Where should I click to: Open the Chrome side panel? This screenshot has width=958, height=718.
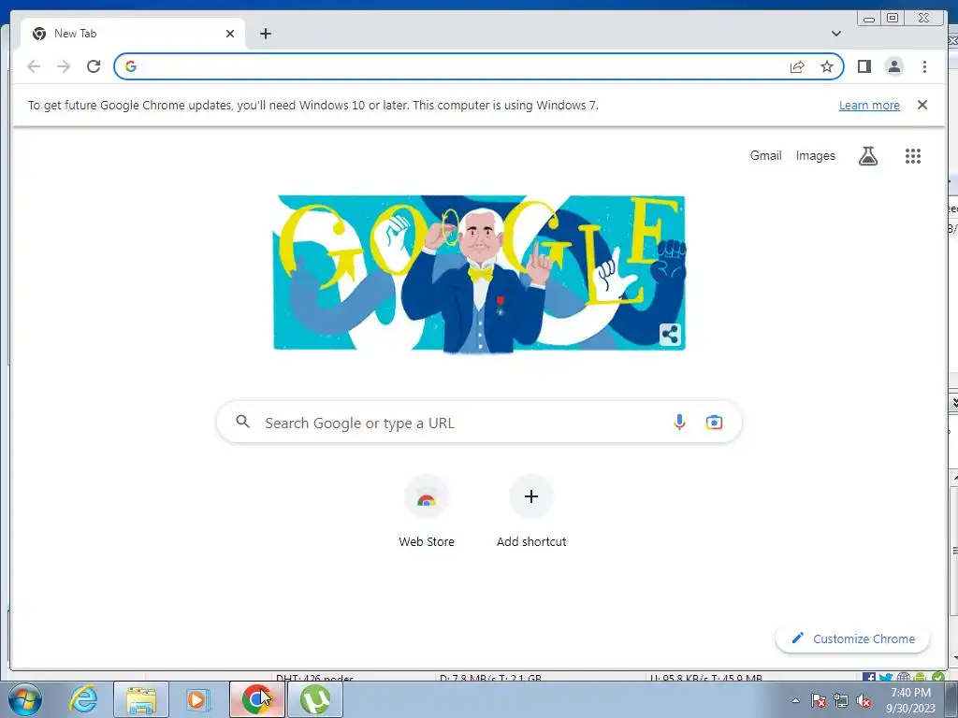[864, 66]
